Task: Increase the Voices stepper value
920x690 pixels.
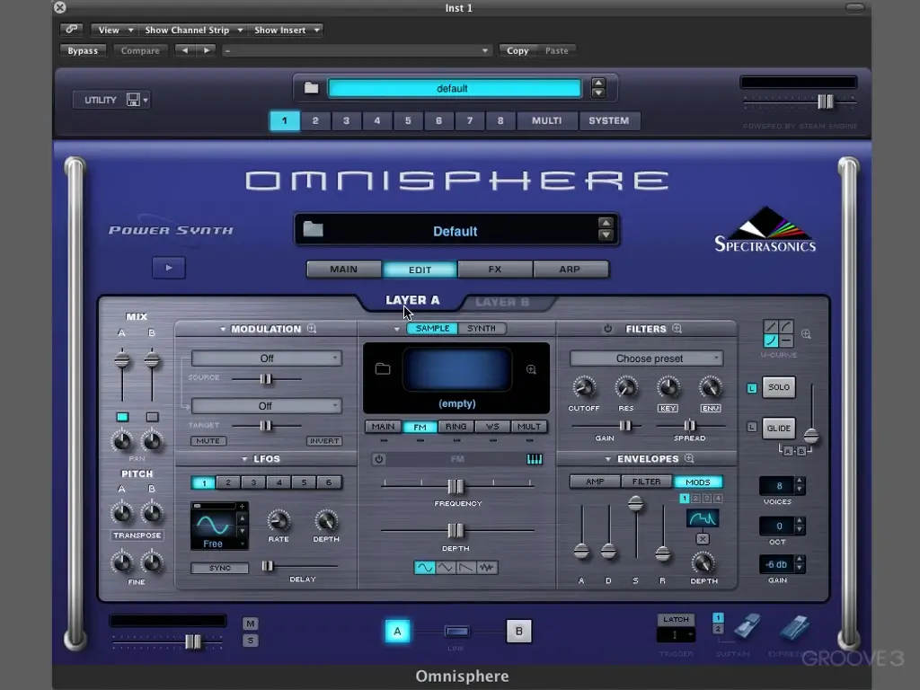Action: pyautogui.click(x=799, y=482)
